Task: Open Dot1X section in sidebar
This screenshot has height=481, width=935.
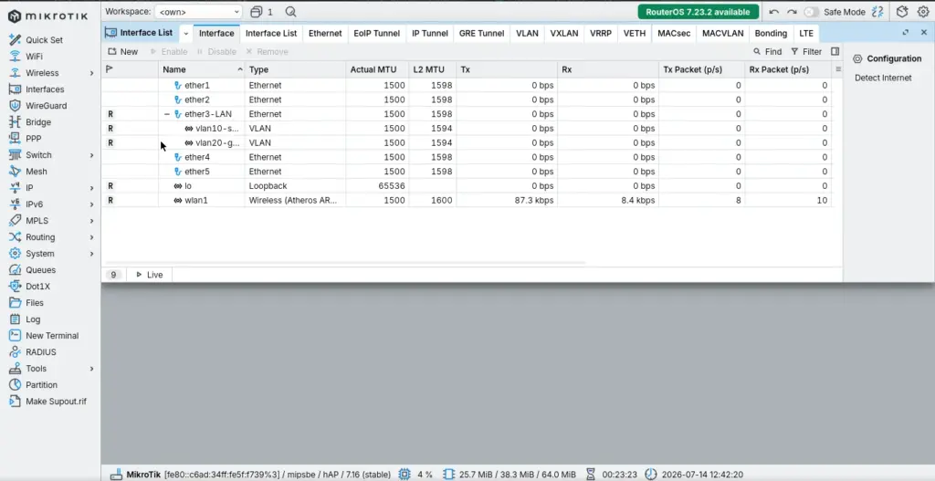Action: 37,286
